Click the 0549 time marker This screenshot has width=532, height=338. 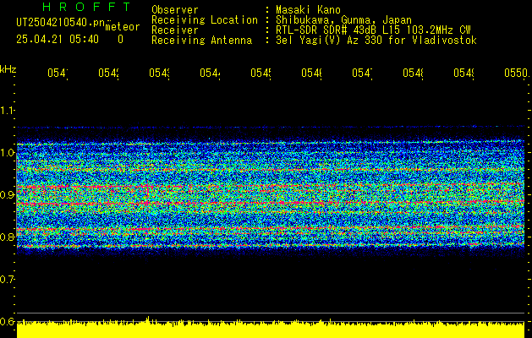464,74
